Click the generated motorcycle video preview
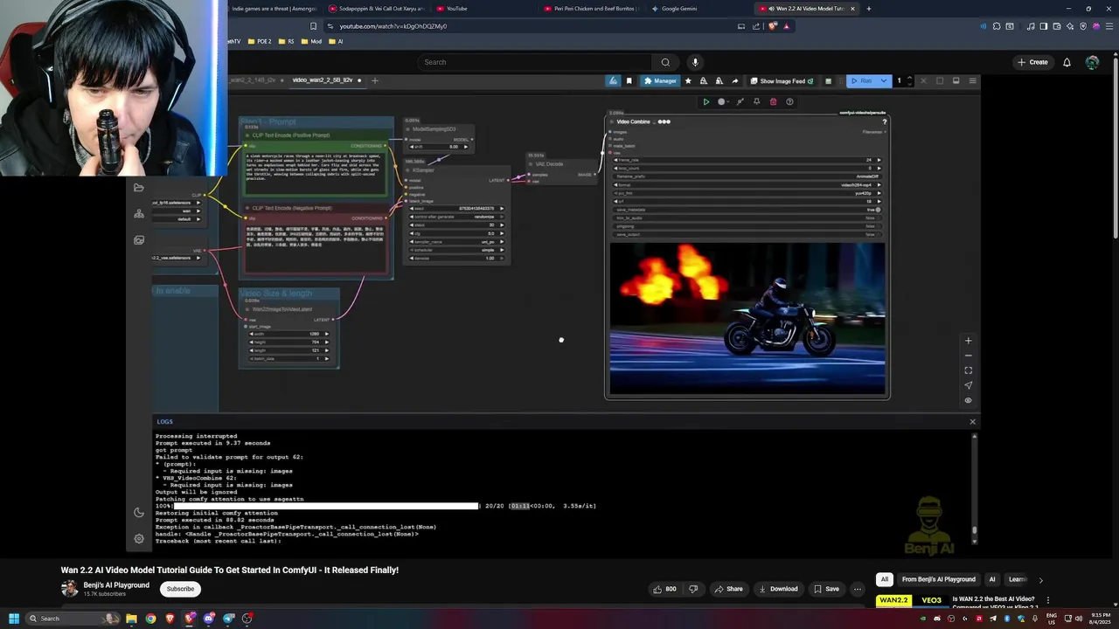Image resolution: width=1119 pixels, height=629 pixels. click(747, 319)
